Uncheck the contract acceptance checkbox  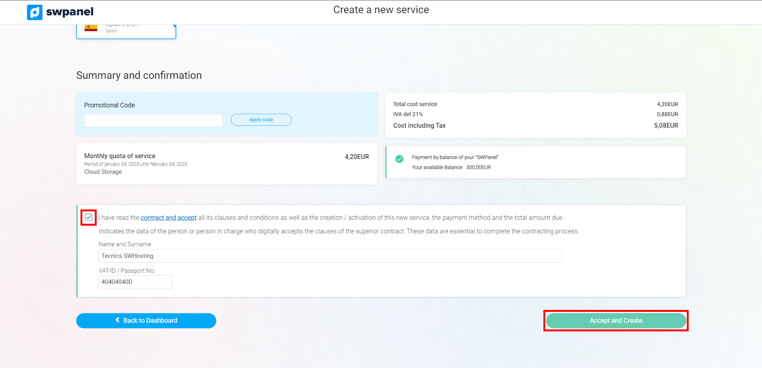[x=89, y=218]
